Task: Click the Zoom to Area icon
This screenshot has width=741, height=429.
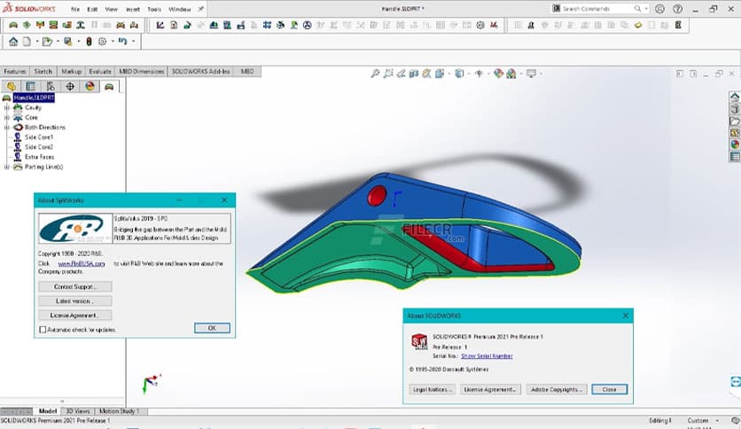Action: 388,74
